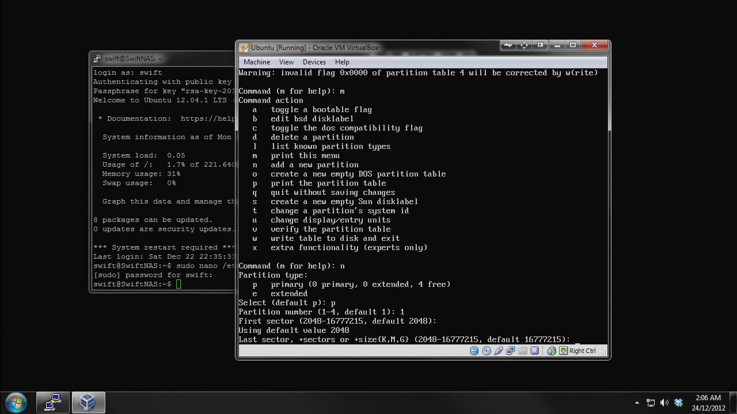This screenshot has height=414, width=737.
Task: Open the View menu in VirtualBox
Action: [x=286, y=62]
